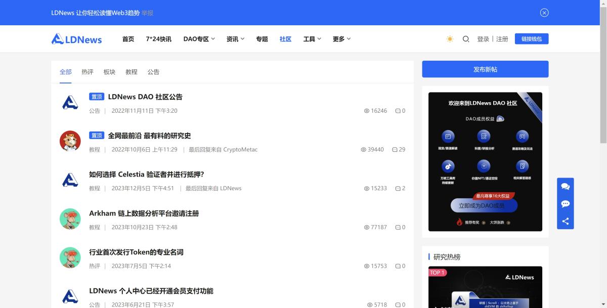Click the 价值NFT/通证空投 shield icon
607x308 pixels.
pyautogui.click(x=485, y=167)
